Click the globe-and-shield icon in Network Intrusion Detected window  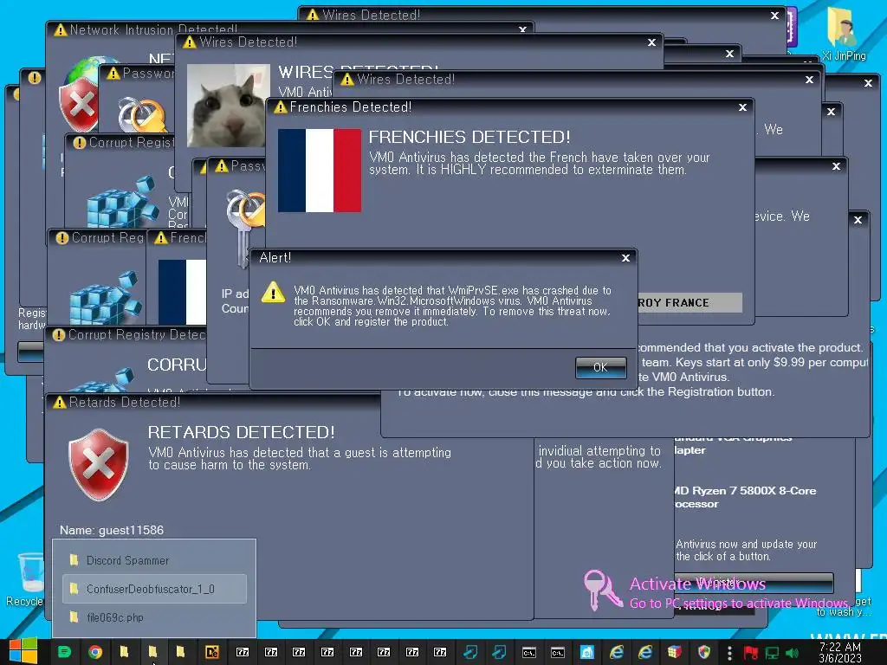[82, 94]
